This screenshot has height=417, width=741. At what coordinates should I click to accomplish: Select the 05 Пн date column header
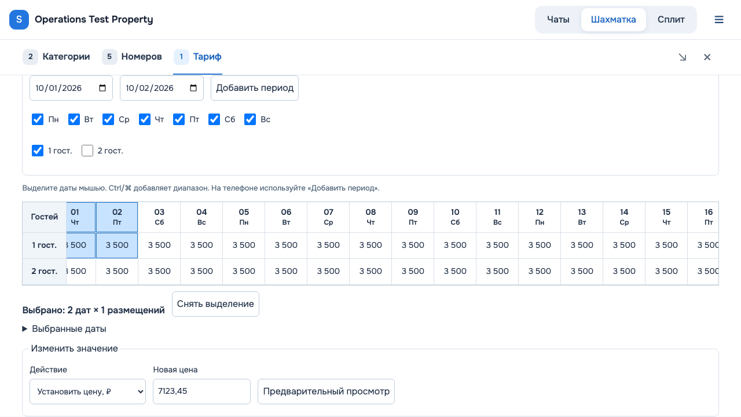244,217
